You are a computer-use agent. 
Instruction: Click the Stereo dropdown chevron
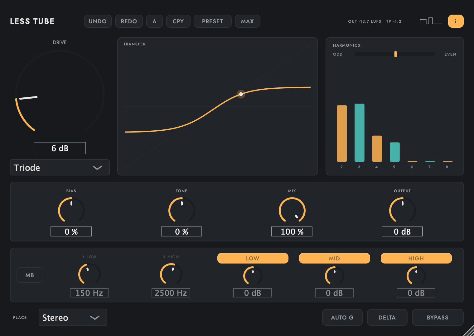click(95, 318)
